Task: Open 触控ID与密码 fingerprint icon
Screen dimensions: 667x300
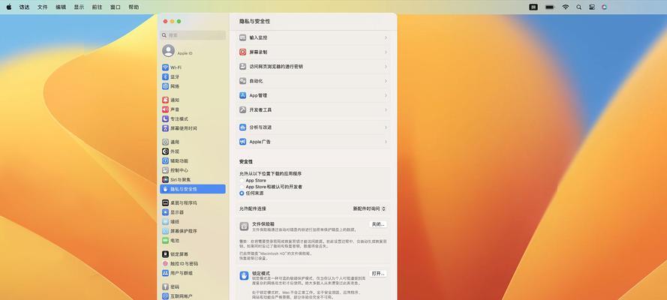Action: tap(166, 263)
